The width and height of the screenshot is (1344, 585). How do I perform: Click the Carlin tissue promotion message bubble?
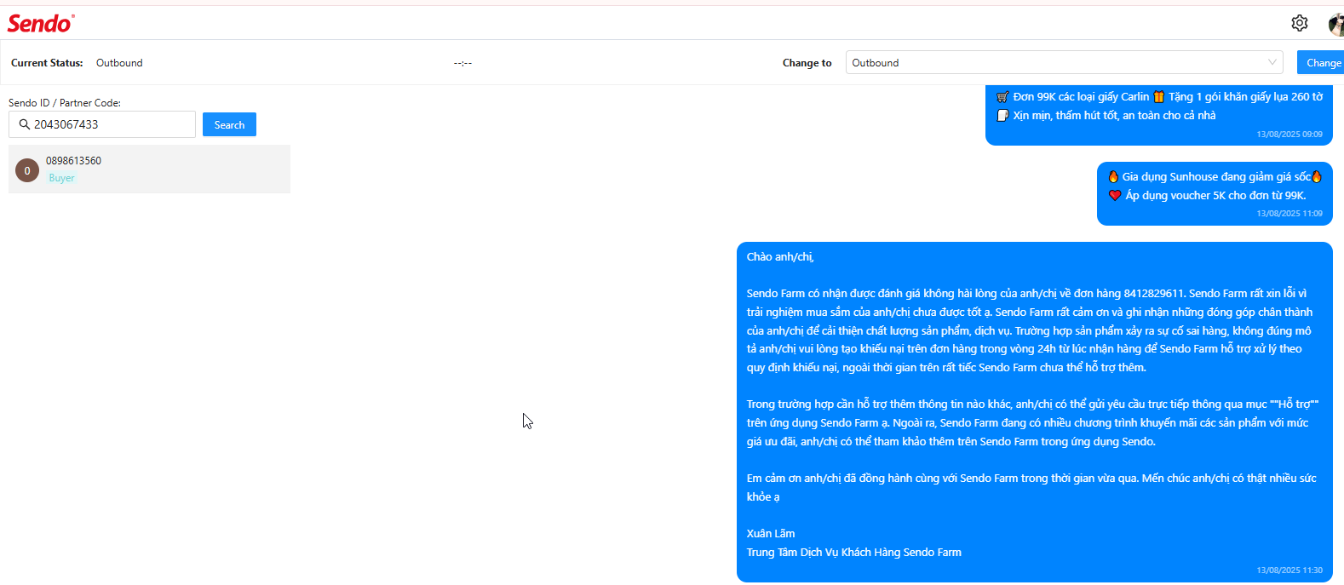(1158, 115)
